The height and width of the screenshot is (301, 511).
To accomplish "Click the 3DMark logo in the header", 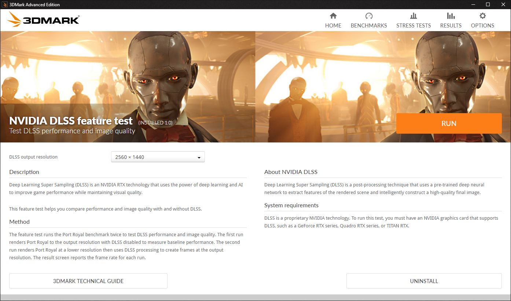I will [x=44, y=19].
